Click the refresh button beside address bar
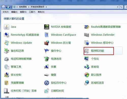 121,7
